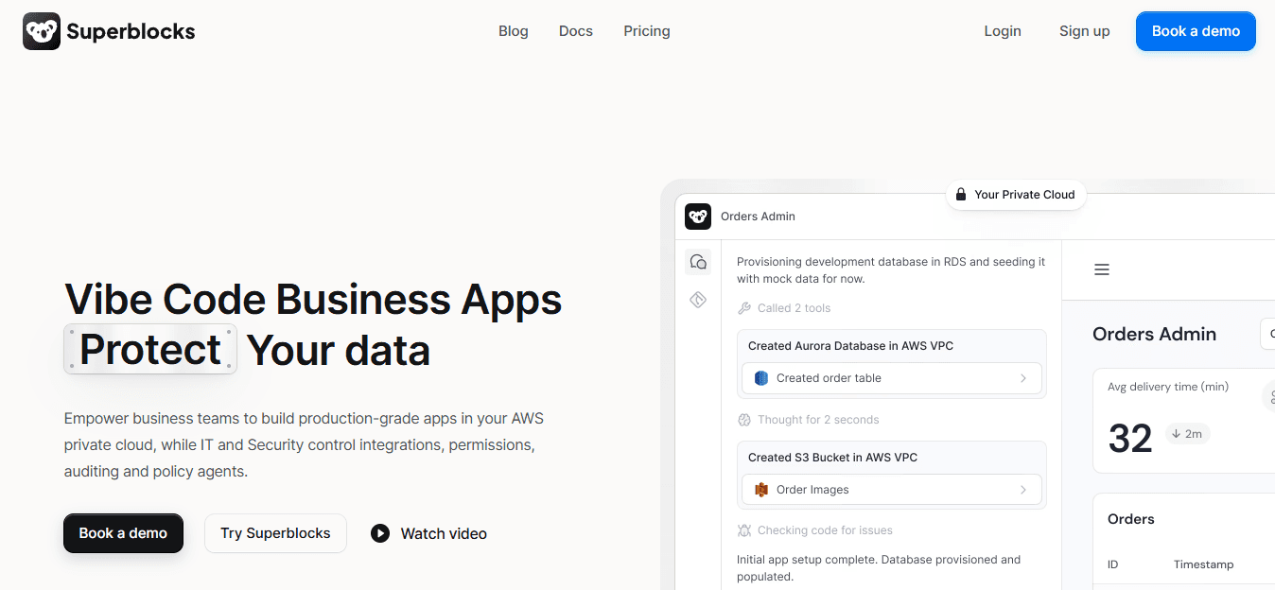Click Try Superblocks button
This screenshot has width=1275, height=590.
point(275,533)
